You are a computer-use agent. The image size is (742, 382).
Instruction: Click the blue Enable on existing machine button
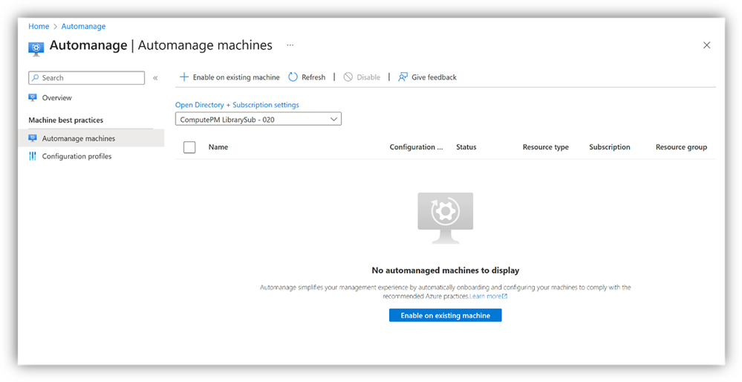click(x=446, y=315)
